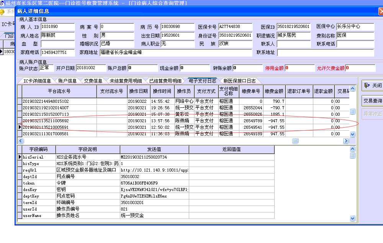383x243 pixels.
Task: Click the 退款订单号 column header
Action: (x=299, y=91)
